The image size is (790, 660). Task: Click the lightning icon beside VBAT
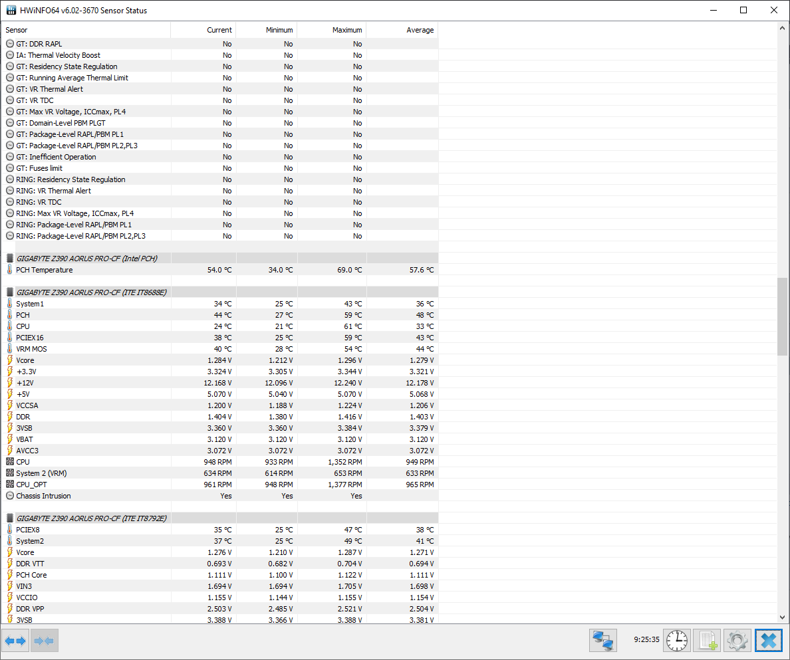coord(9,439)
